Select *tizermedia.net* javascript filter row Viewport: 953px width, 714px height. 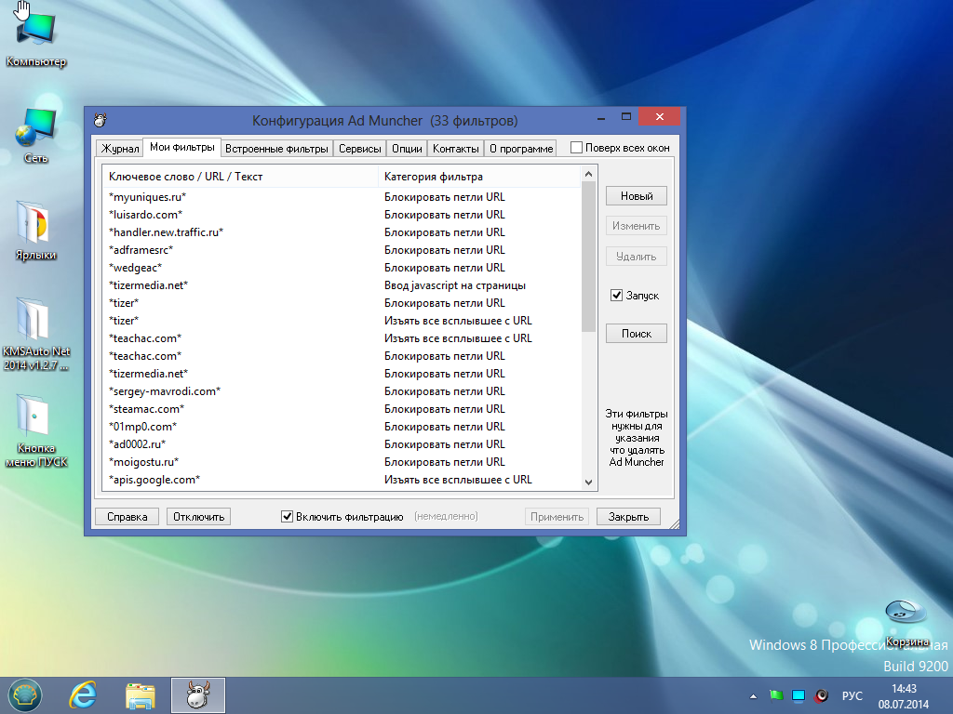click(342, 284)
